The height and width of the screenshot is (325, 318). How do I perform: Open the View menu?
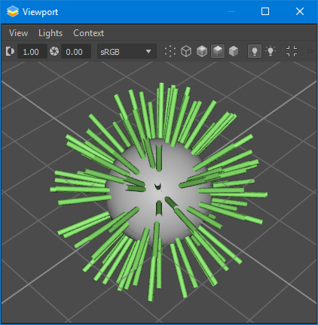pos(18,33)
